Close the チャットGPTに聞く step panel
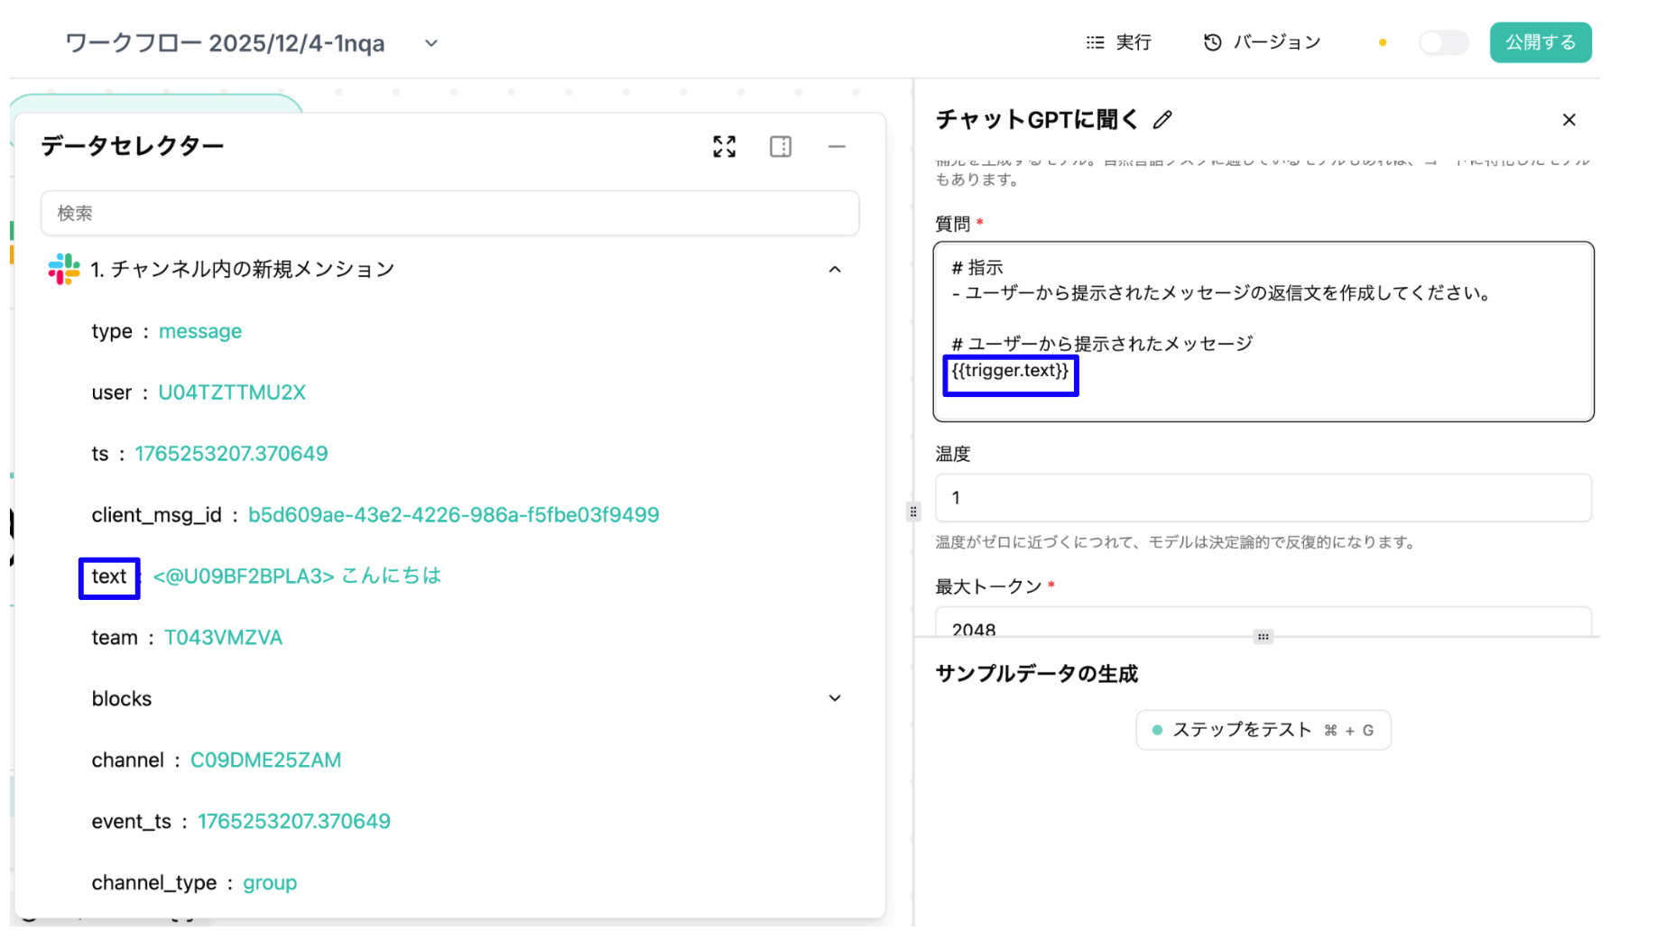Screen dimensions: 1666x950 pyautogui.click(x=1569, y=119)
